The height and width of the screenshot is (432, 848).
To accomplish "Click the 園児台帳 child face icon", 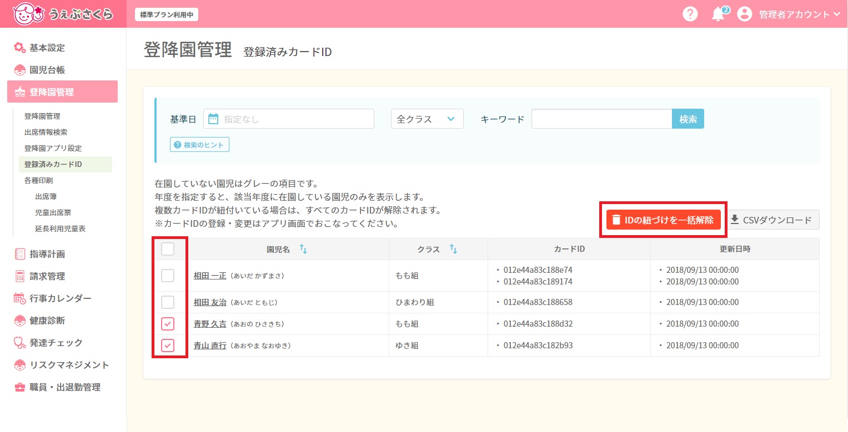I will [20, 70].
